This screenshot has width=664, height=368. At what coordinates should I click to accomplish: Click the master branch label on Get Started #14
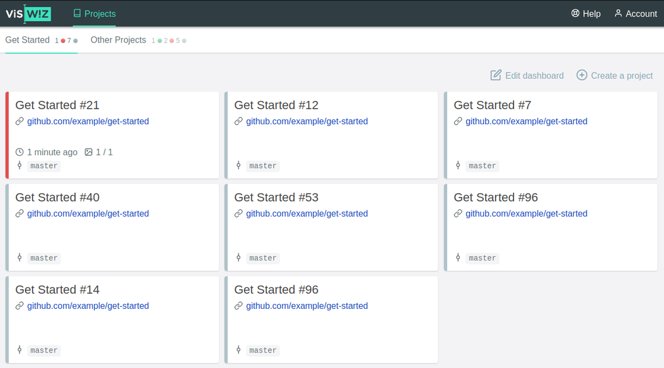click(44, 350)
